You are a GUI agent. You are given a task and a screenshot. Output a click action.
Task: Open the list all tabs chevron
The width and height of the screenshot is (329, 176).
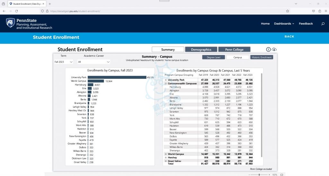[x=296, y=4]
